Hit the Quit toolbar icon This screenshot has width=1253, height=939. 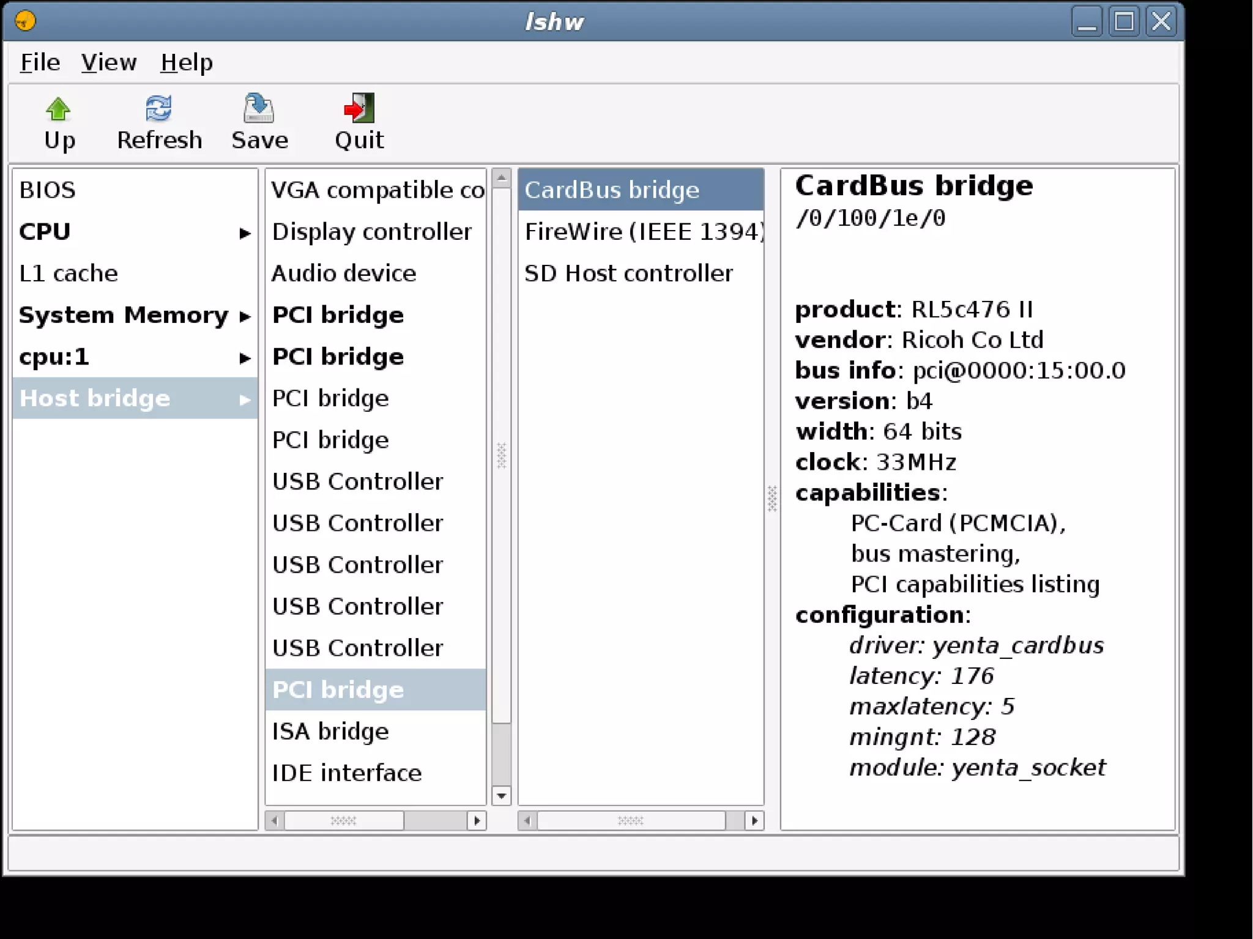(359, 109)
